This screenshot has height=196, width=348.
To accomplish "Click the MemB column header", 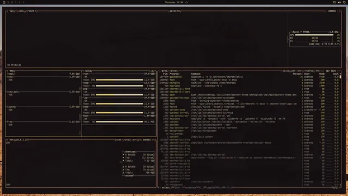I will pos(322,74).
